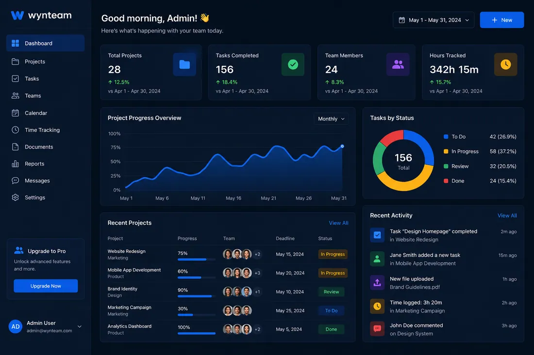The width and height of the screenshot is (534, 355).
Task: Click the Reports bar chart icon
Action: 16,164
